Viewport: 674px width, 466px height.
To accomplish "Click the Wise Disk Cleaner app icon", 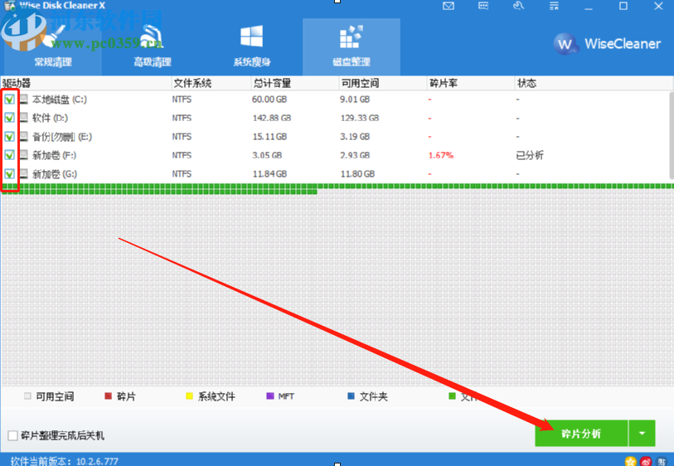I will coord(9,6).
